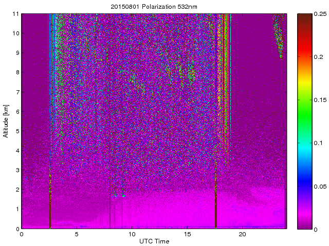329x246 pixels.
Task: Click the x-axis tick label 10
Action: coord(132,234)
